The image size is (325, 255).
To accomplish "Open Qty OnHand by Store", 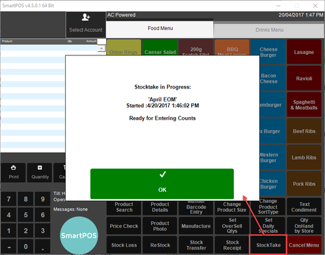I will point(304,226).
